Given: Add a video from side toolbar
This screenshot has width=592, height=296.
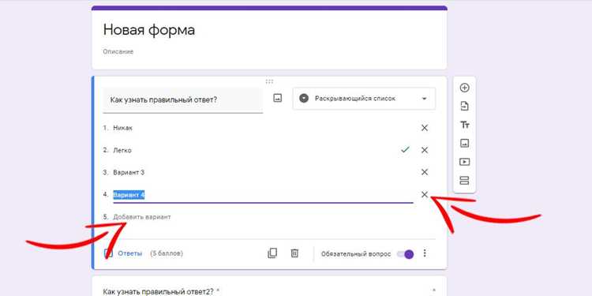Looking at the screenshot, I should 464,162.
